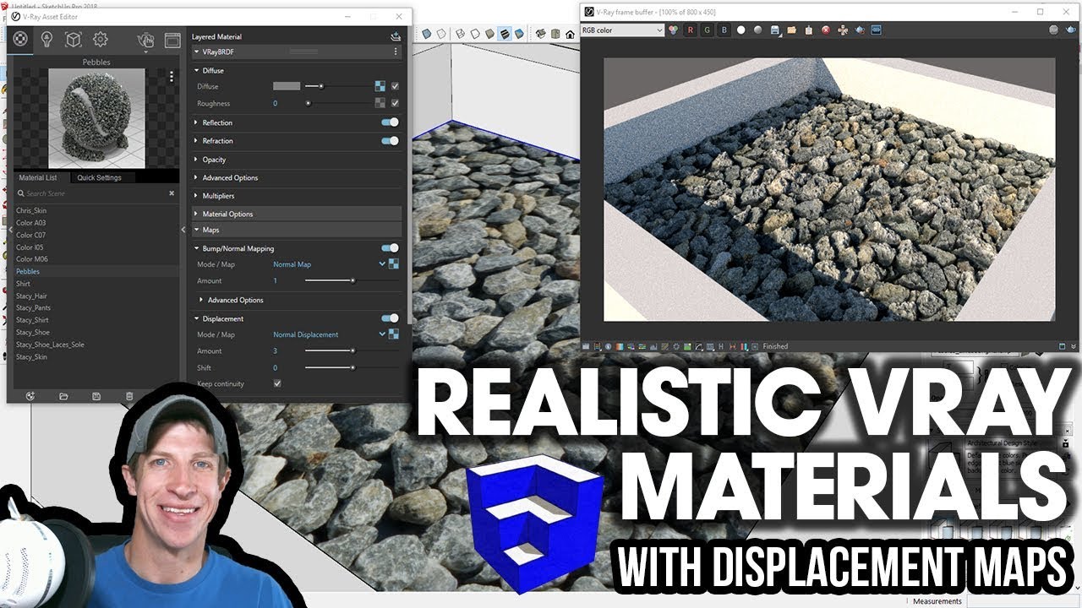Enable or disable the Diffuse texture checkbox
The image size is (1082, 608).
pyautogui.click(x=395, y=86)
